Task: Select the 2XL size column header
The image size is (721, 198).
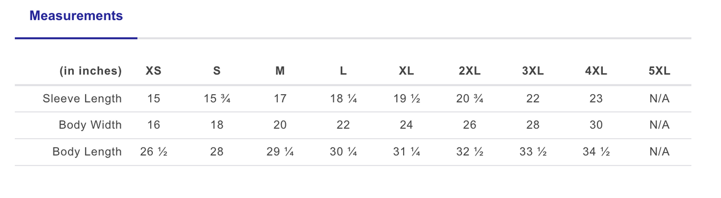Action: [x=470, y=71]
